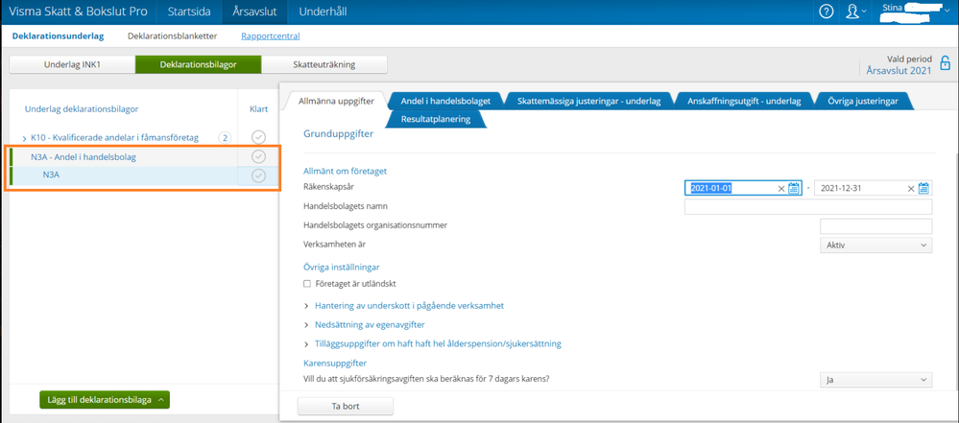Image resolution: width=959 pixels, height=423 pixels.
Task: Clear the 2021-12-31 end date
Action: [910, 189]
